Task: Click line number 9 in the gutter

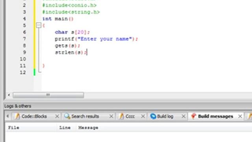Action: point(24,52)
